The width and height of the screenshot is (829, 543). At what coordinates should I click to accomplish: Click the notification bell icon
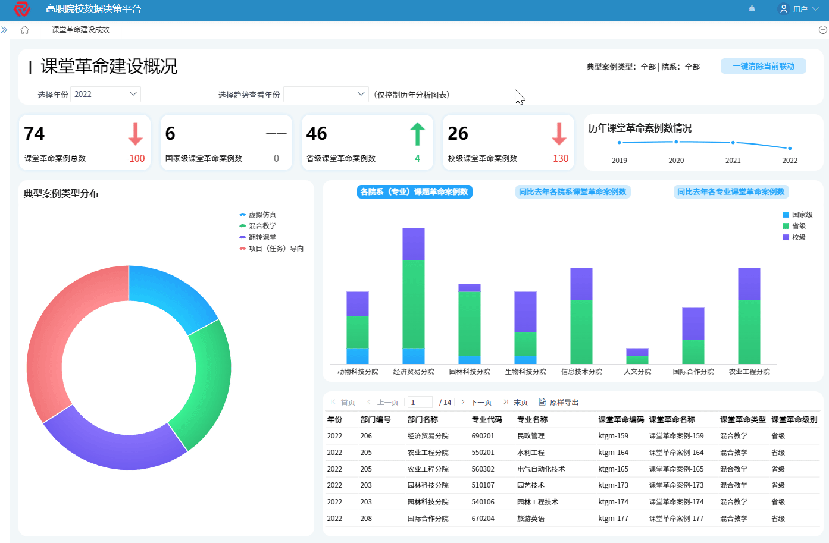(x=752, y=9)
